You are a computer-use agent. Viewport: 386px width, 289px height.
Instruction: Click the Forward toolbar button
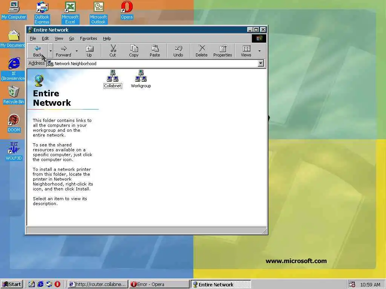[x=63, y=51]
